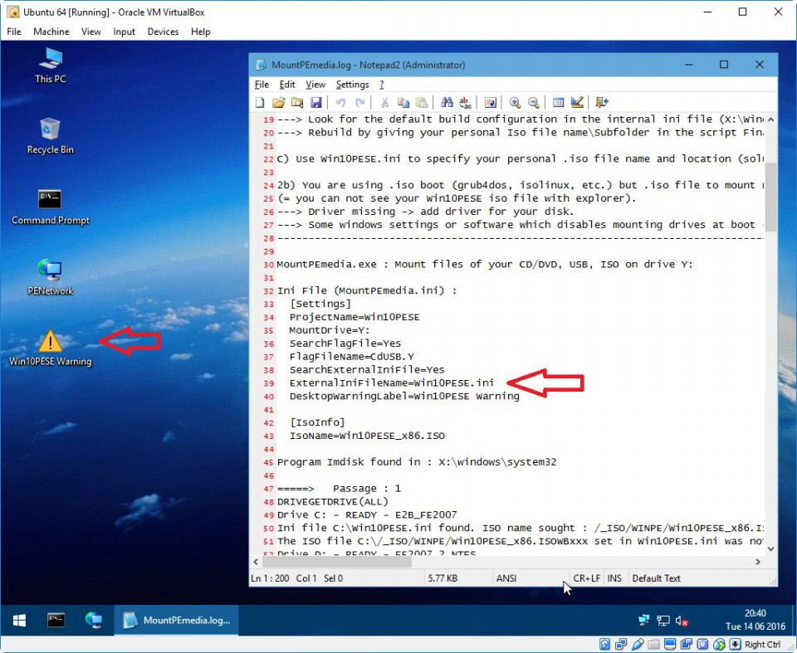The height and width of the screenshot is (653, 797).
Task: Click the Exit door icon in toolbar
Action: click(x=602, y=103)
